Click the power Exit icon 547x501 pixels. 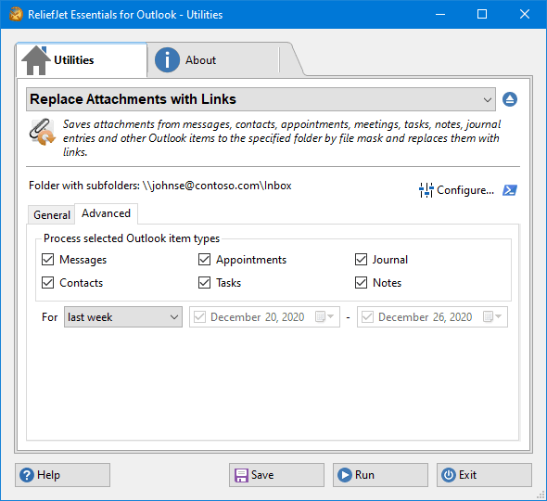point(449,475)
